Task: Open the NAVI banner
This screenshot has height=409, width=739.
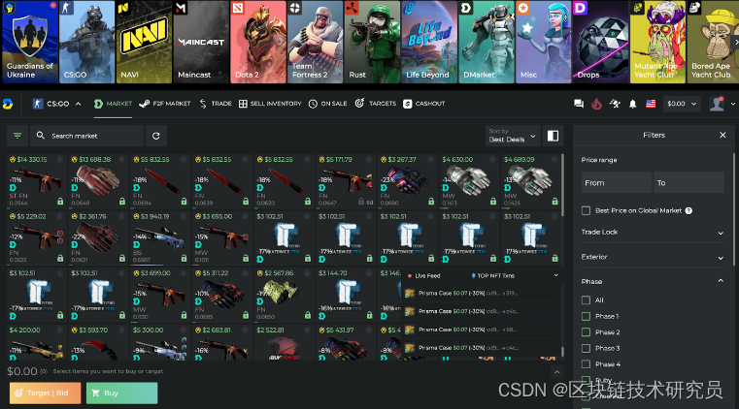Action: [144, 42]
